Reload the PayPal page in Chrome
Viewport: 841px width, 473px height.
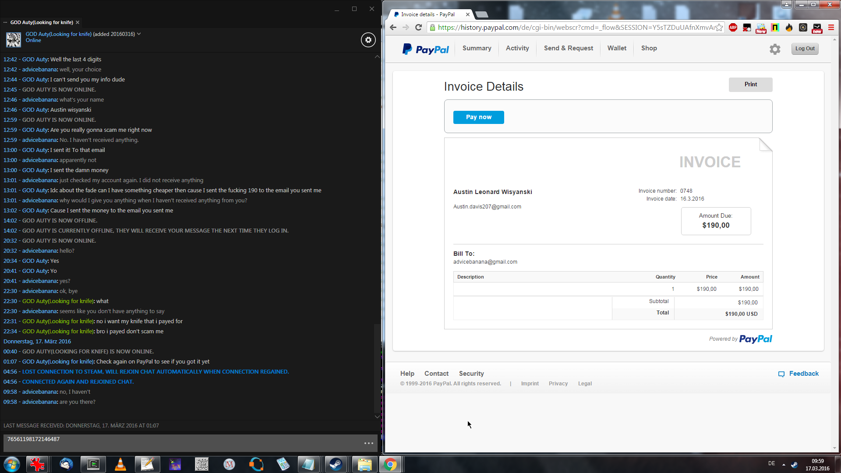[x=418, y=28]
